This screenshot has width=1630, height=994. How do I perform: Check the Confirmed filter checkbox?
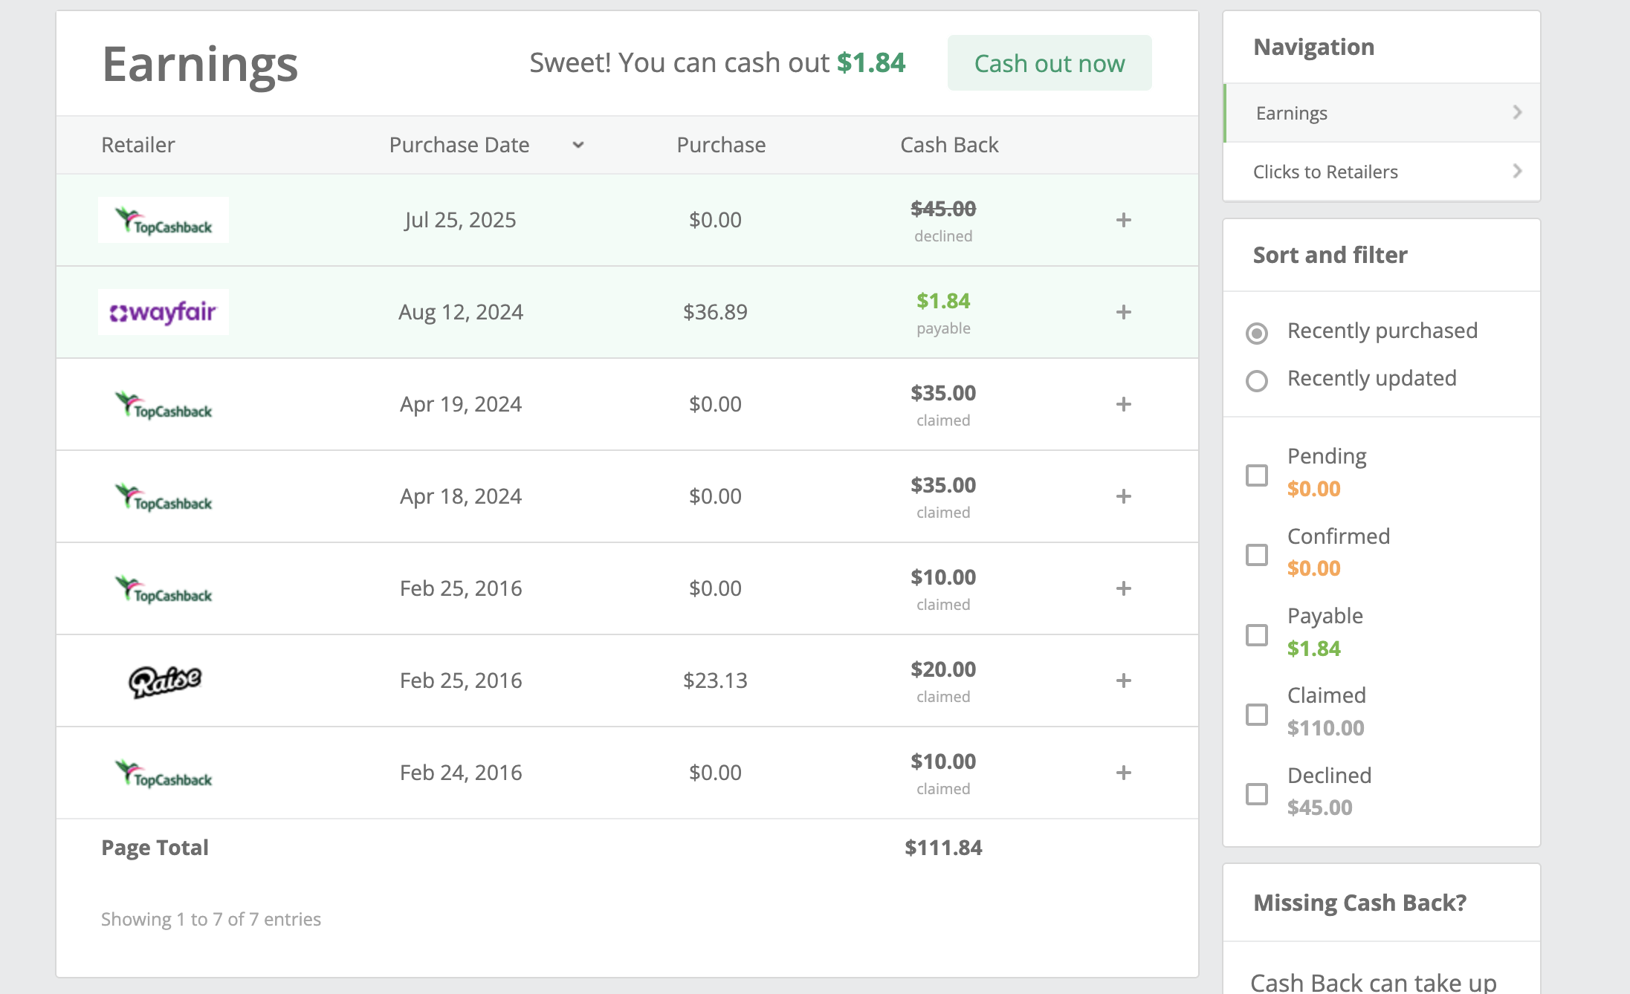pos(1256,554)
